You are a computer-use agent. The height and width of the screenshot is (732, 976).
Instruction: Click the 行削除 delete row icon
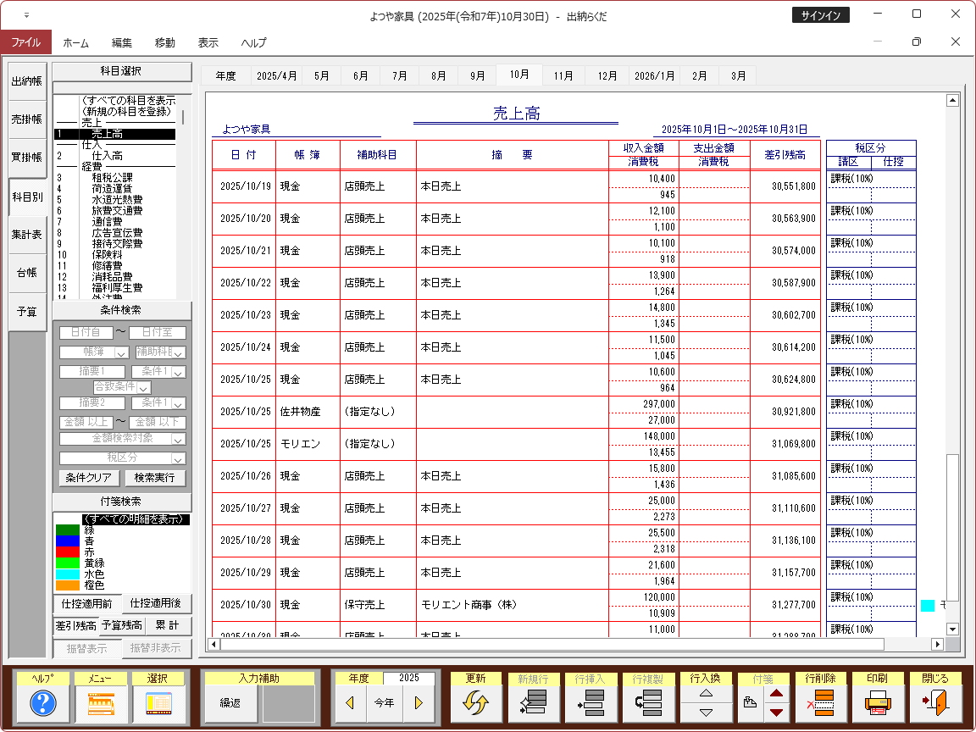[x=820, y=703]
